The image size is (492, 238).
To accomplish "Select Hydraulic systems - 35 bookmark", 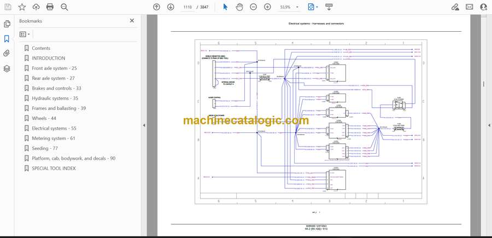I will point(55,98).
